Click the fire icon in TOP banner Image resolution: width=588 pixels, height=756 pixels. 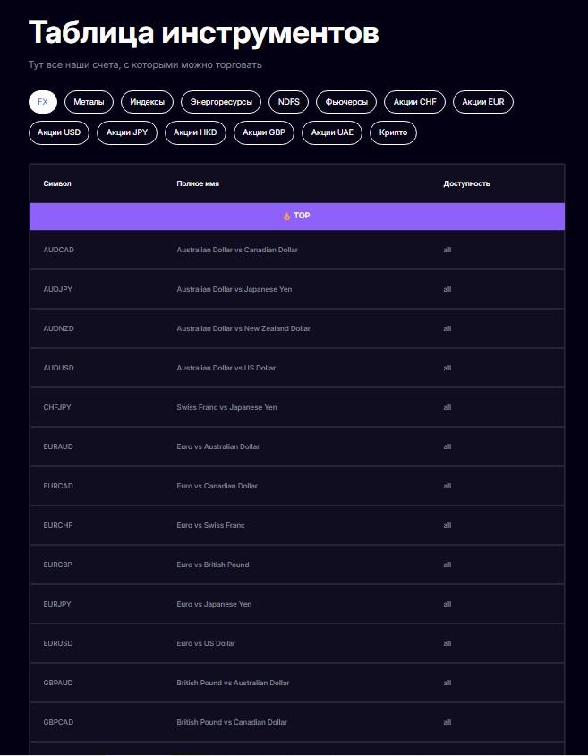(286, 217)
